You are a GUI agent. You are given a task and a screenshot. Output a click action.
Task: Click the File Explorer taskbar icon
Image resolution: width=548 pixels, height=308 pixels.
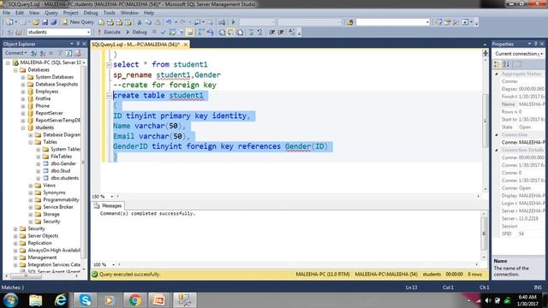pyautogui.click(x=36, y=300)
